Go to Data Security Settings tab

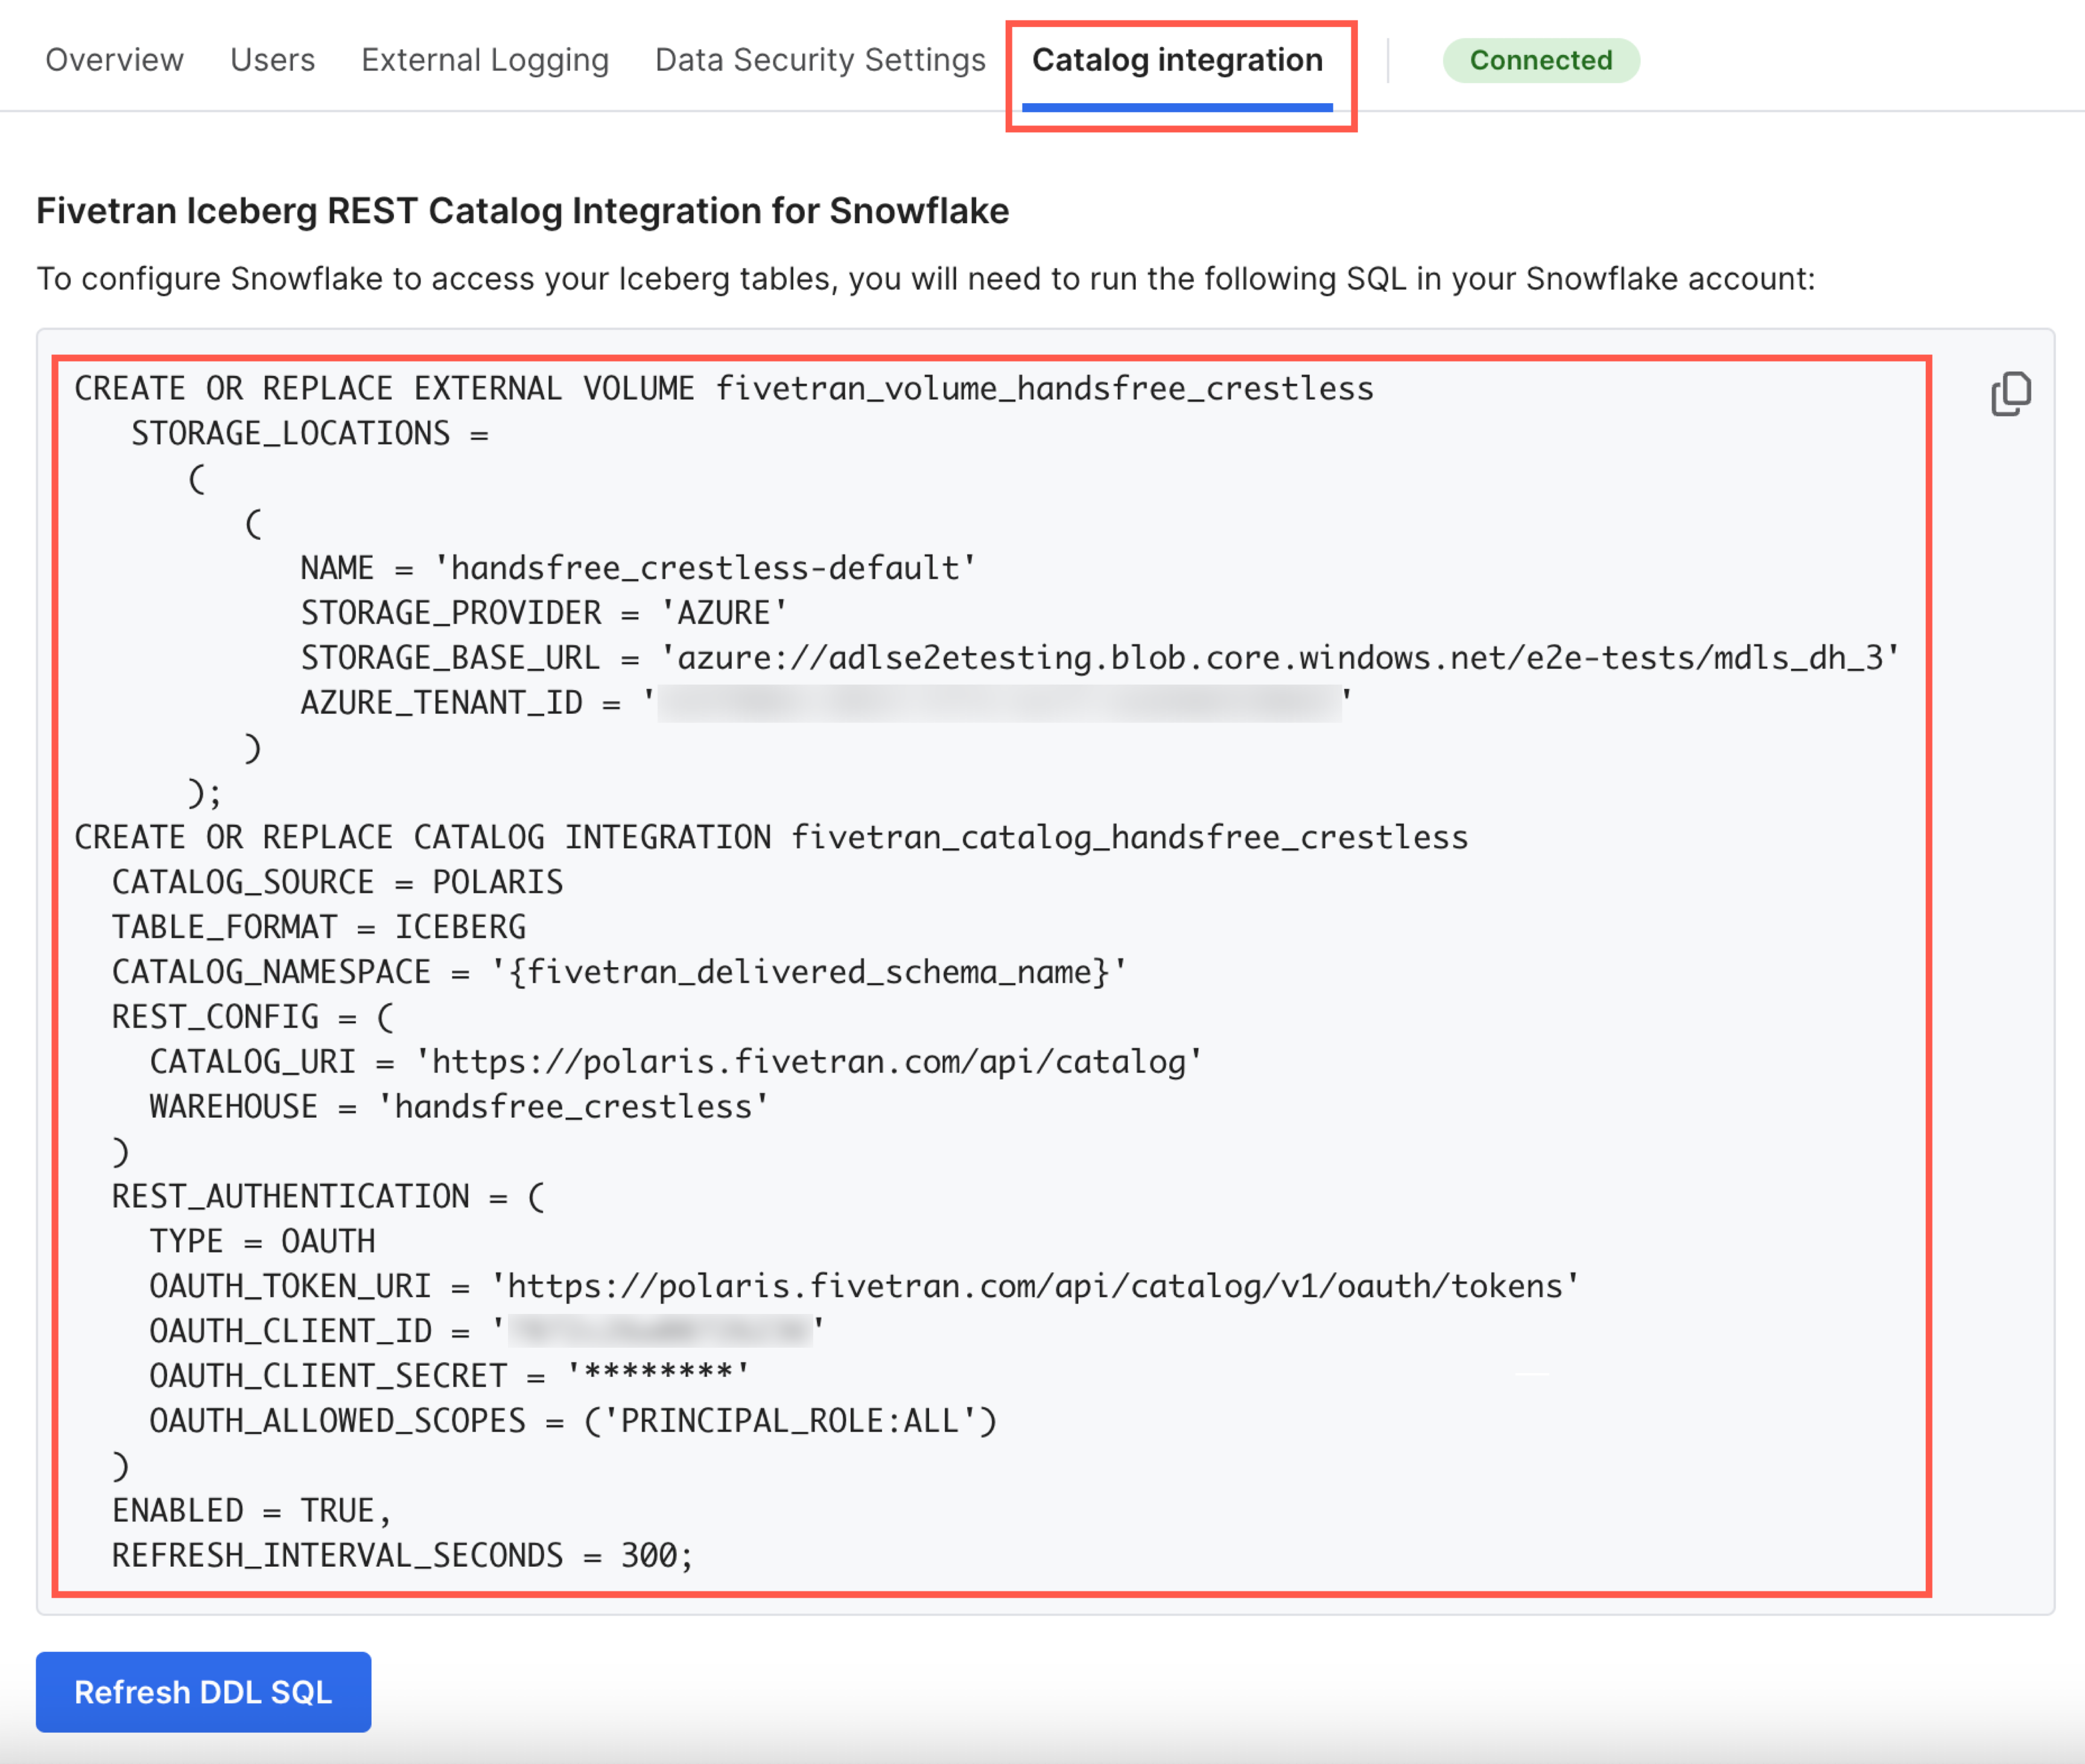820,60
